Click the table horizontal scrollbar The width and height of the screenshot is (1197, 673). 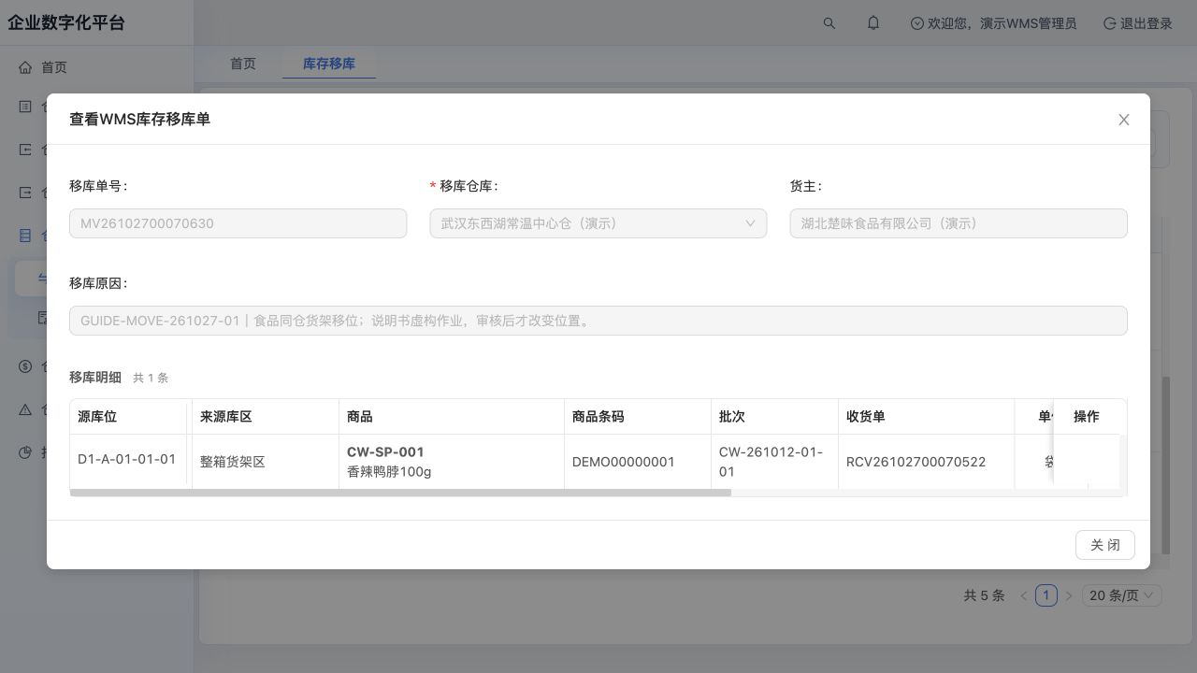[400, 493]
